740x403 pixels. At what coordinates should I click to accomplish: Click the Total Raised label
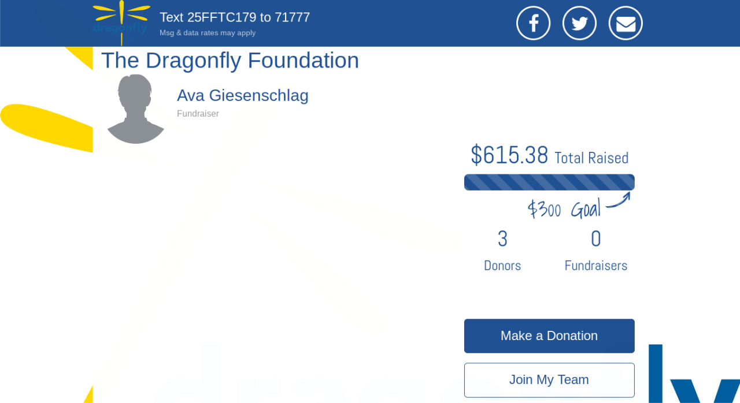[x=591, y=158]
